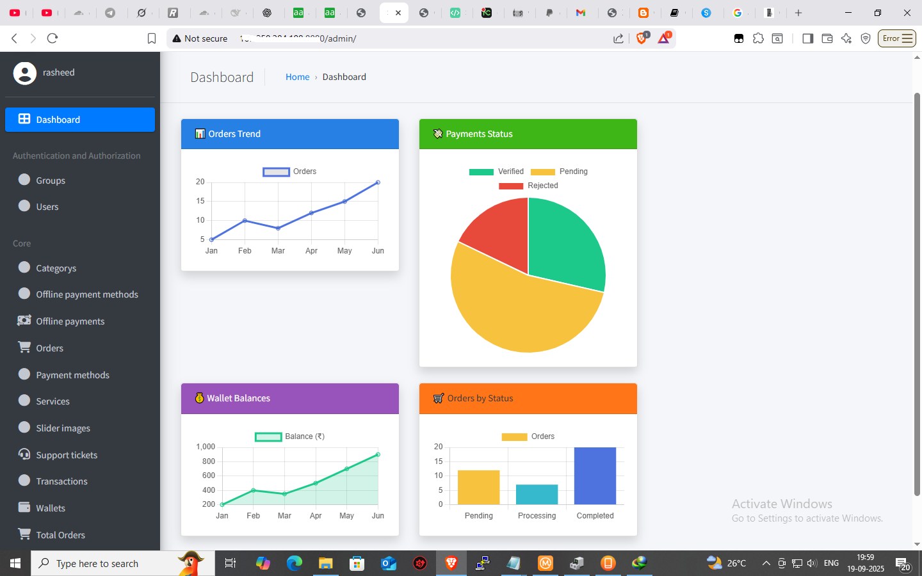This screenshot has height=576, width=922.
Task: Click the Home breadcrumb link
Action: pyautogui.click(x=297, y=77)
